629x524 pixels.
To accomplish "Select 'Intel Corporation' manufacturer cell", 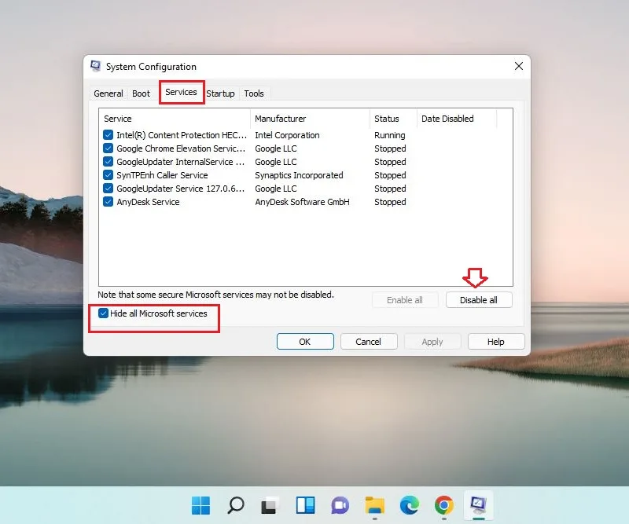I will click(287, 135).
